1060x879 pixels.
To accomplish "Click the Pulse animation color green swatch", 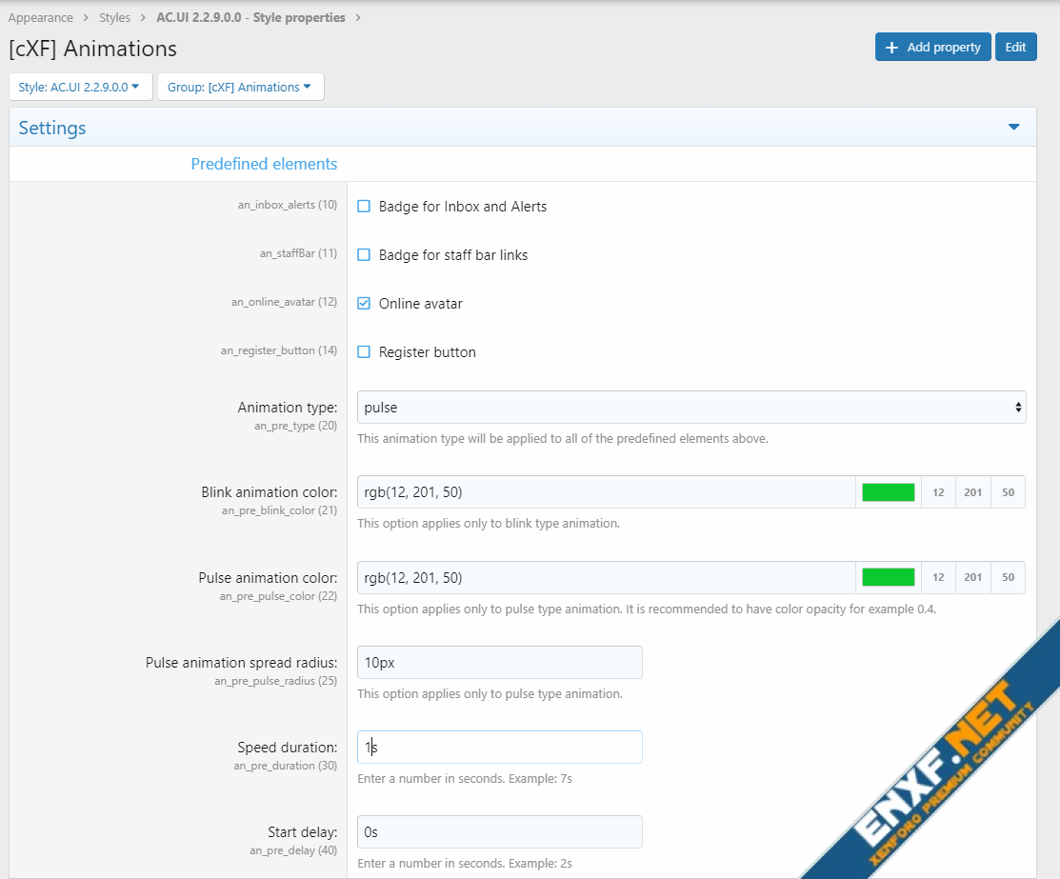I will tap(888, 577).
